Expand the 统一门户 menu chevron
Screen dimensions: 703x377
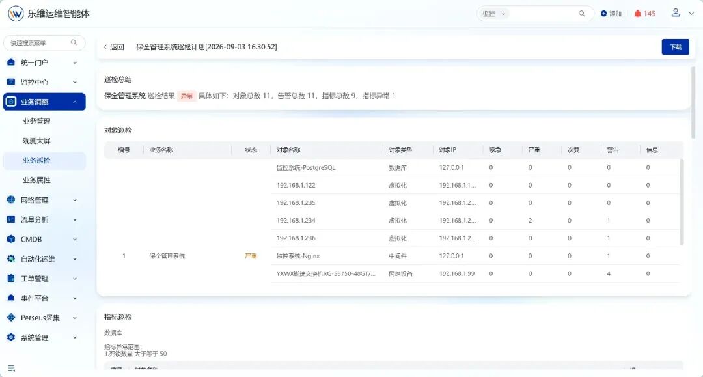click(75, 63)
